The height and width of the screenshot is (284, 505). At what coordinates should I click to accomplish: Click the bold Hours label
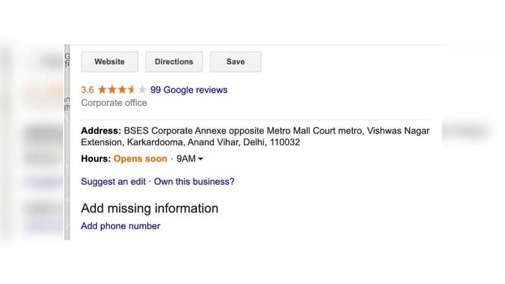[96, 158]
